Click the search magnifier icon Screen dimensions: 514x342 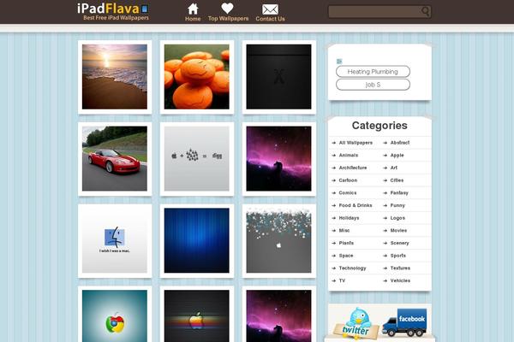tap(425, 11)
